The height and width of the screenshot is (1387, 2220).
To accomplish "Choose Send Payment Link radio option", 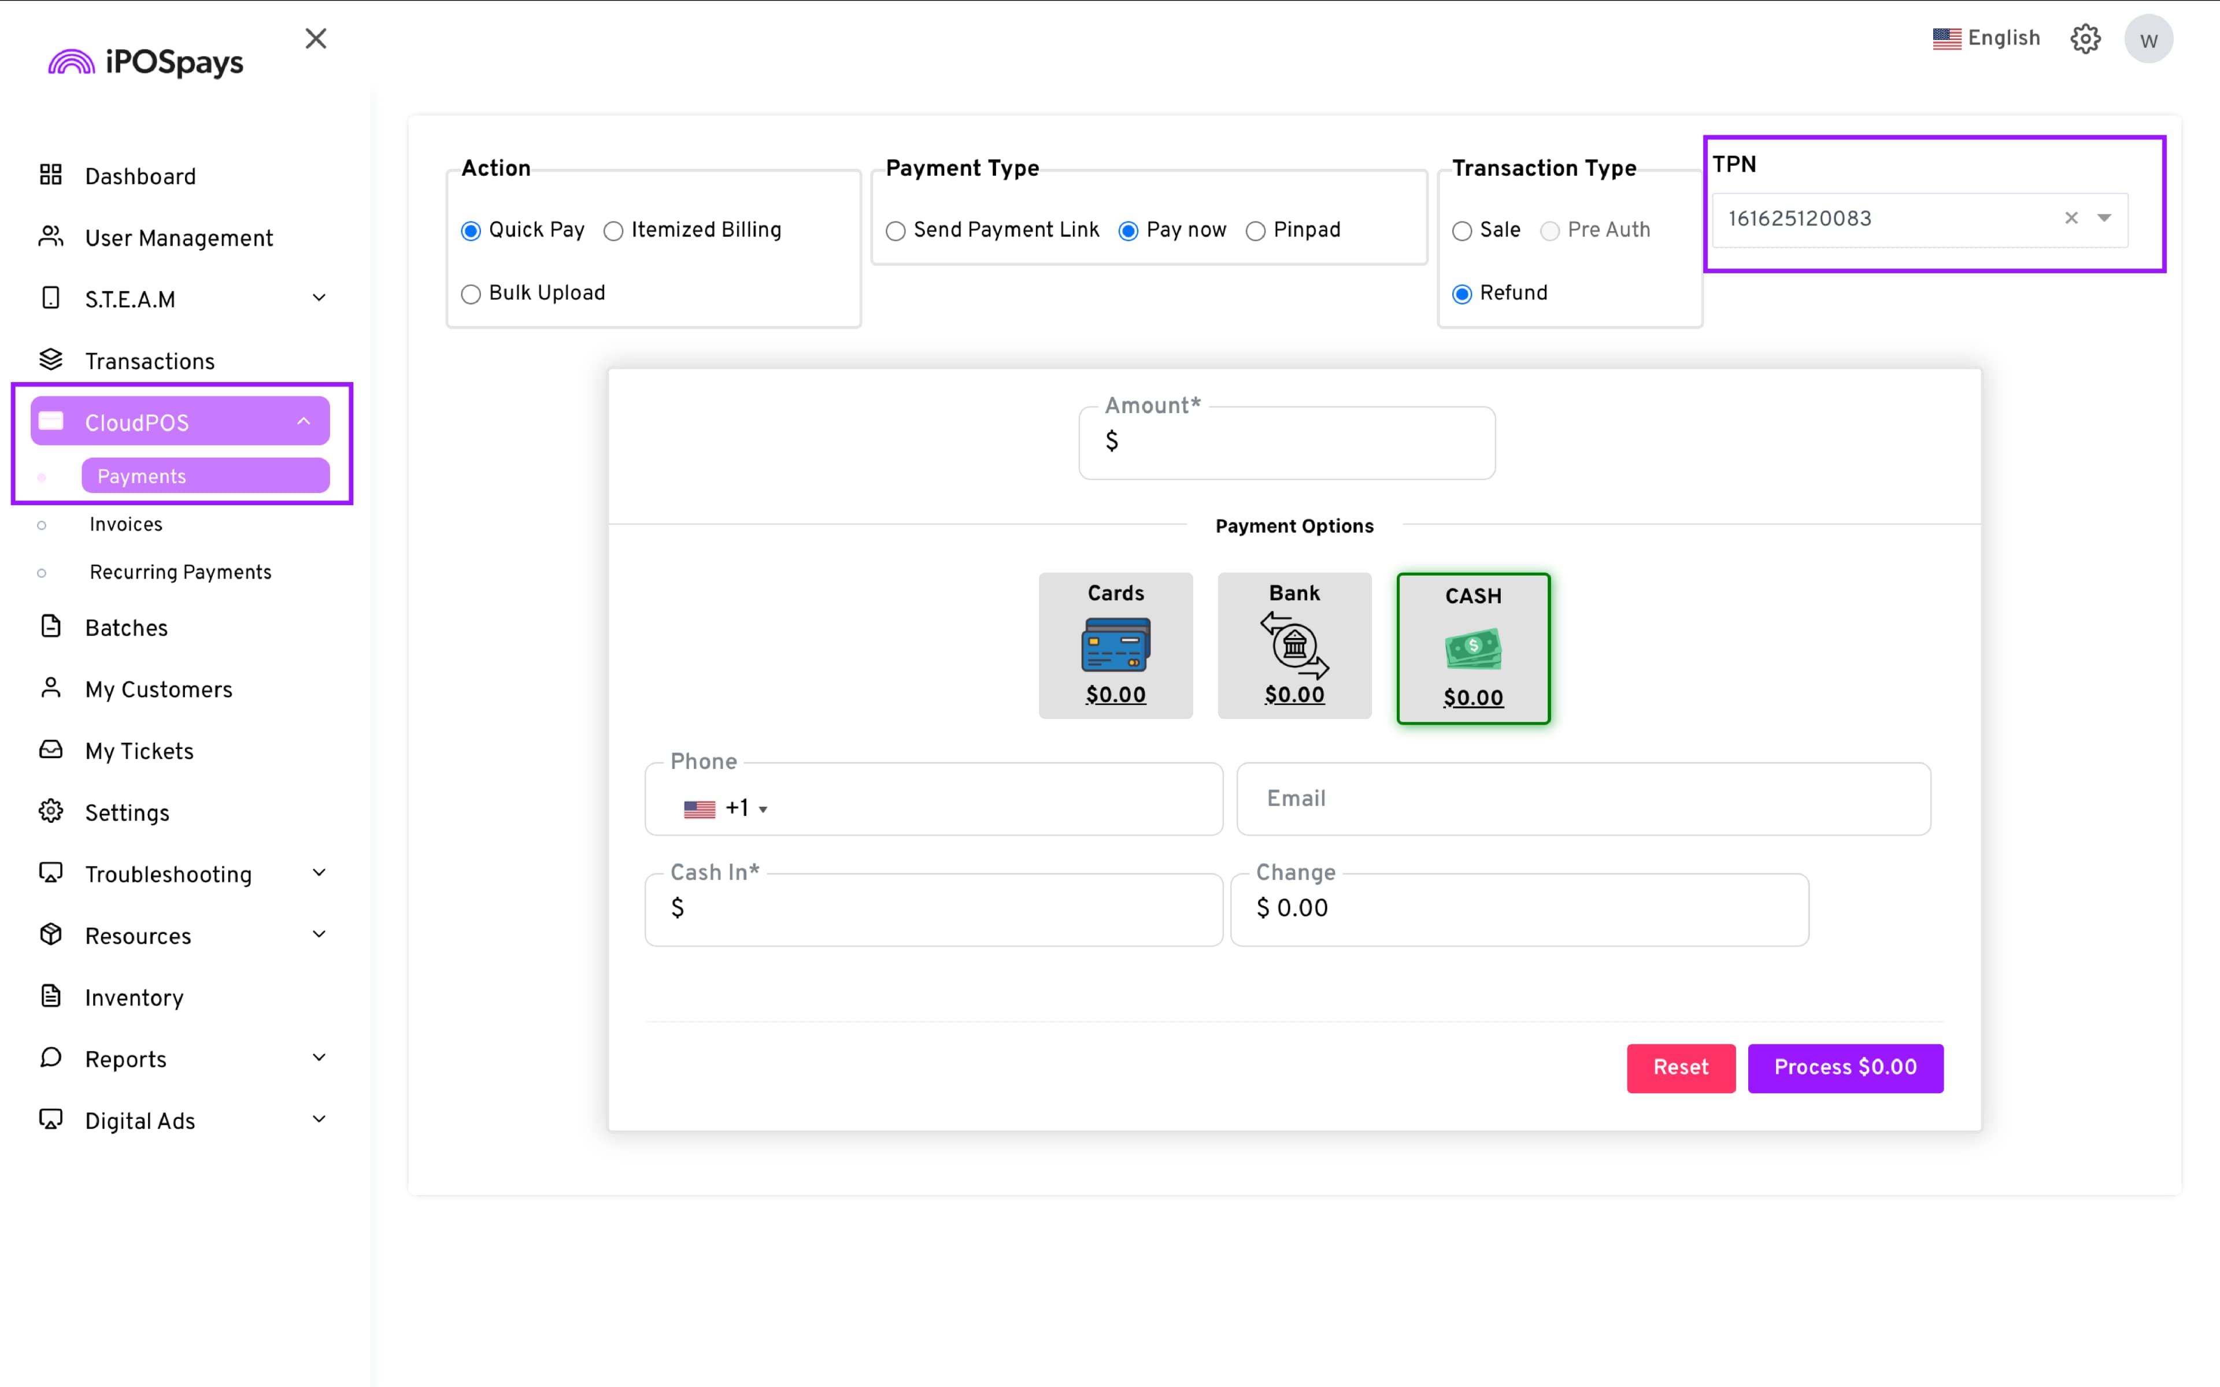I will pos(896,231).
